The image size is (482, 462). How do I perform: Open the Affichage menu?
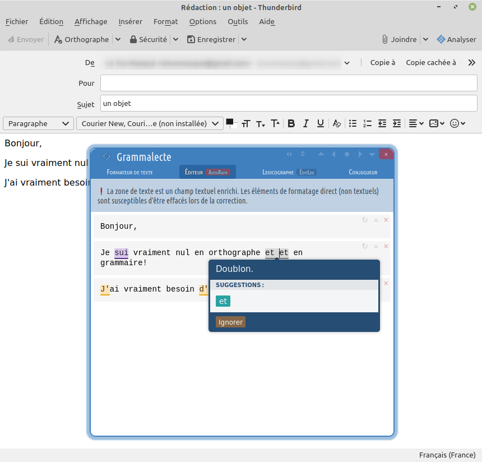point(91,21)
